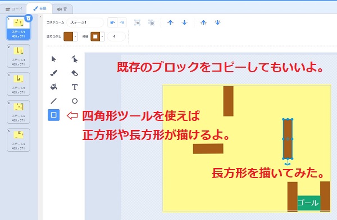Select the Fill bucket tool
This screenshot has height=220, width=337.
coord(54,87)
